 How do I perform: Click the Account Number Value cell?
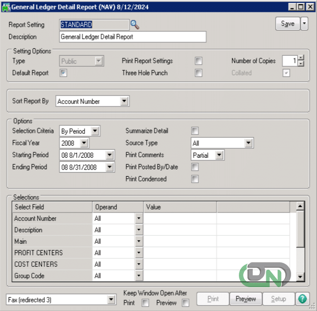pyautogui.click(x=180, y=218)
